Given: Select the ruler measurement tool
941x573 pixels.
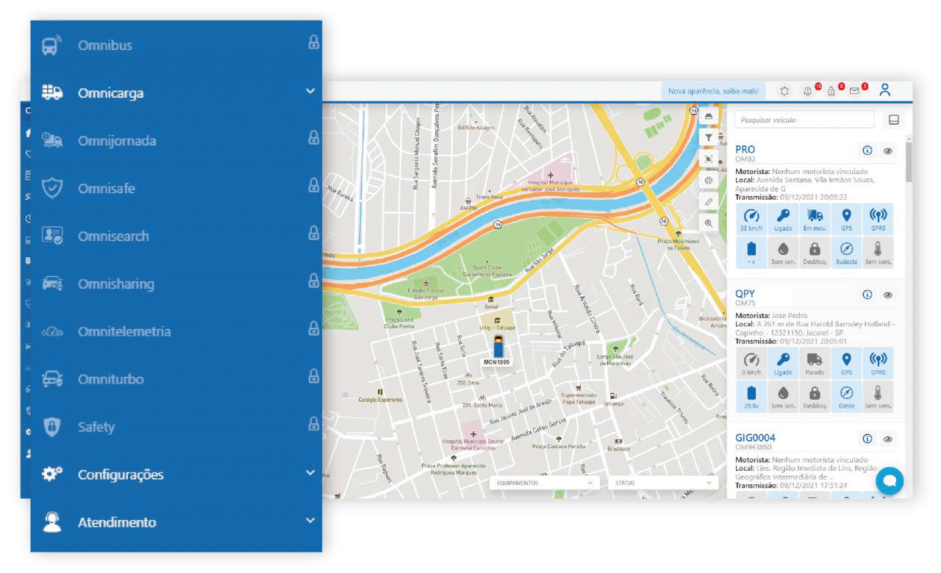Looking at the screenshot, I should coord(709,201).
